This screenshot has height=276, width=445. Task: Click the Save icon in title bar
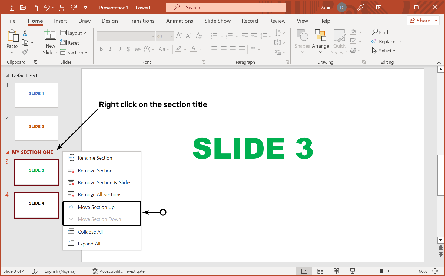click(x=62, y=8)
